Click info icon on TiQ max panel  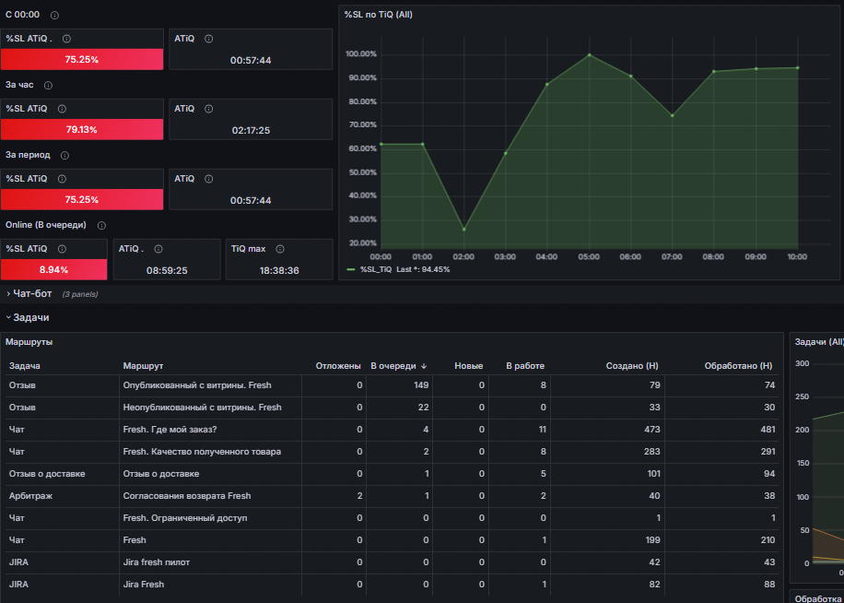click(x=280, y=249)
